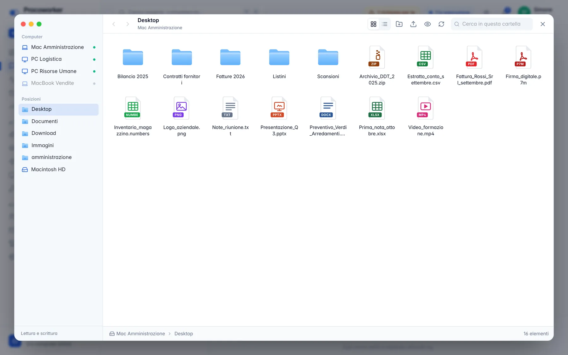This screenshot has width=568, height=355.
Task: Select the Fattura_Rossi_Srl_settembre.pdf file
Action: pyautogui.click(x=475, y=66)
